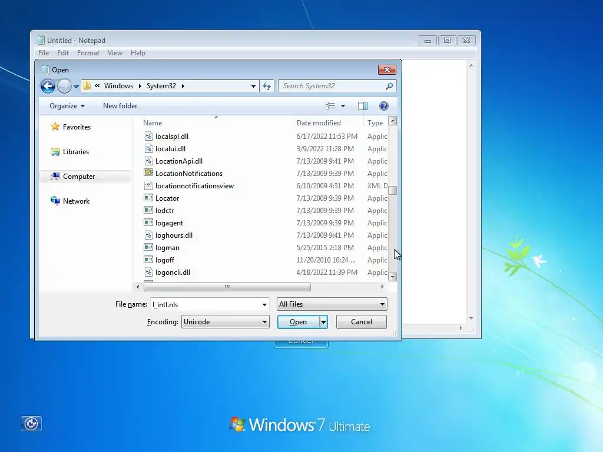This screenshot has height=452, width=603.
Task: Select Network in navigation pane
Action: (x=76, y=201)
